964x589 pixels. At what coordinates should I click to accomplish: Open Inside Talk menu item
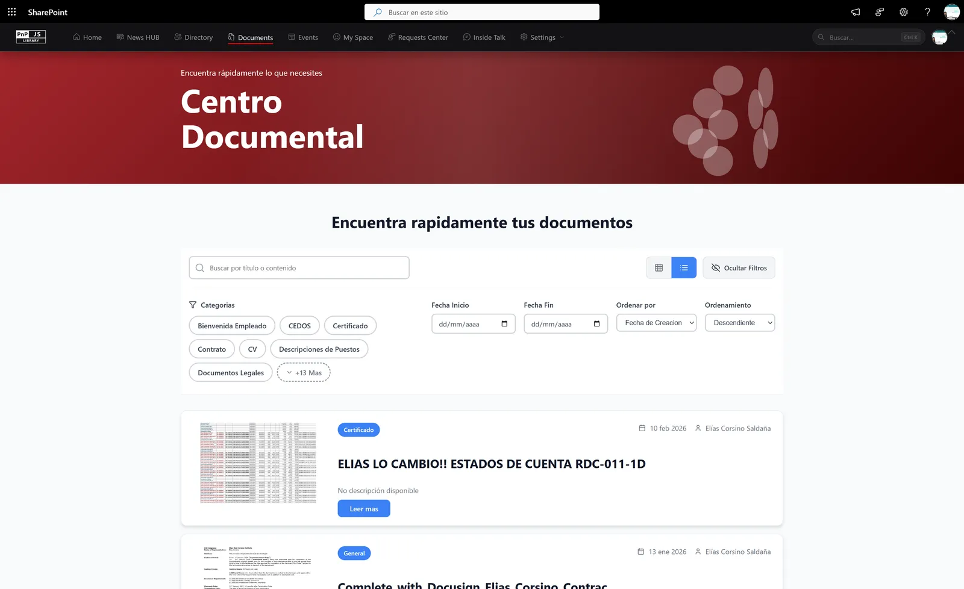pos(484,37)
